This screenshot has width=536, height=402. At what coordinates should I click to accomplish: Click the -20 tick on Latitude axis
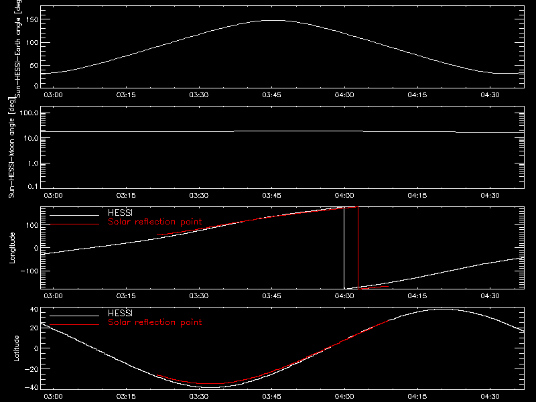click(x=31, y=369)
